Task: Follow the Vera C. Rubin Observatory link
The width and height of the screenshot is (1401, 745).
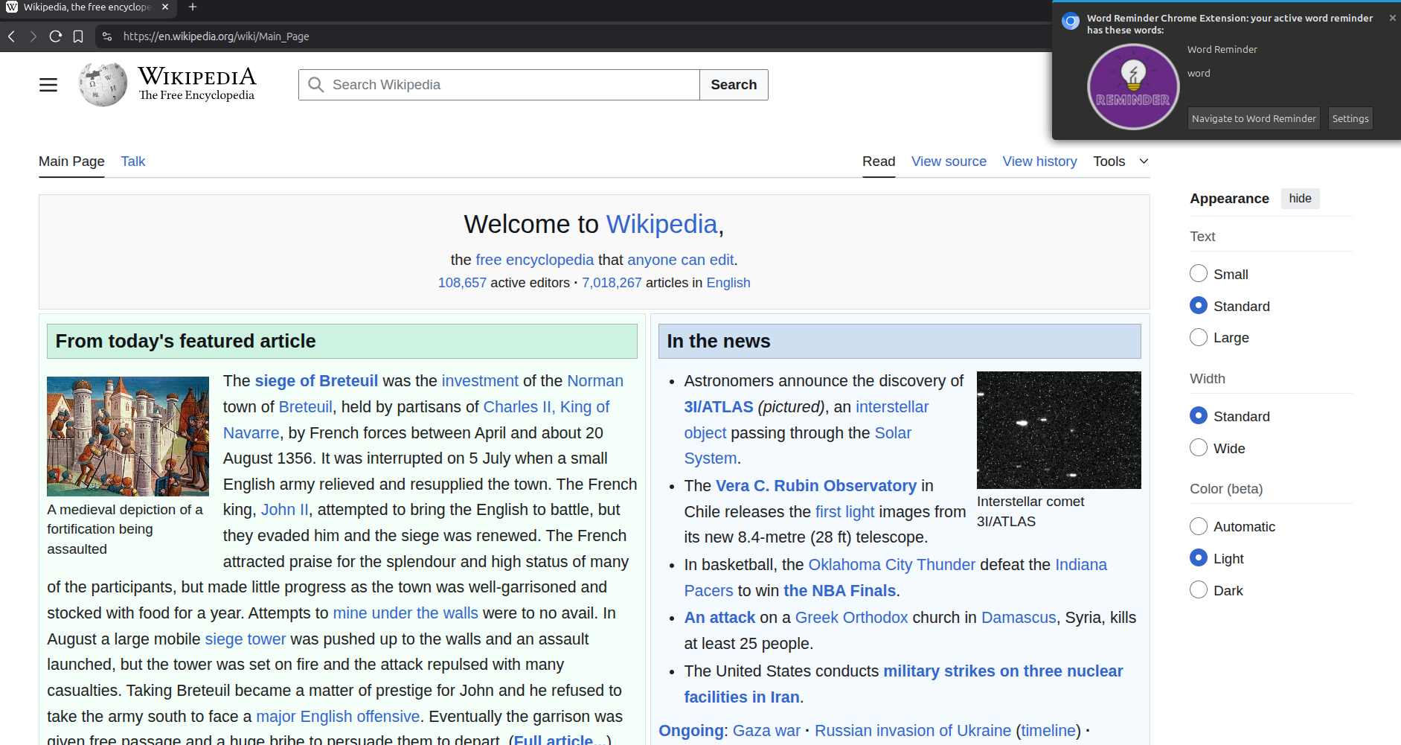Action: (x=815, y=486)
